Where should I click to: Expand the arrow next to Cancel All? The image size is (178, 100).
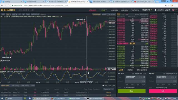tap(113, 89)
